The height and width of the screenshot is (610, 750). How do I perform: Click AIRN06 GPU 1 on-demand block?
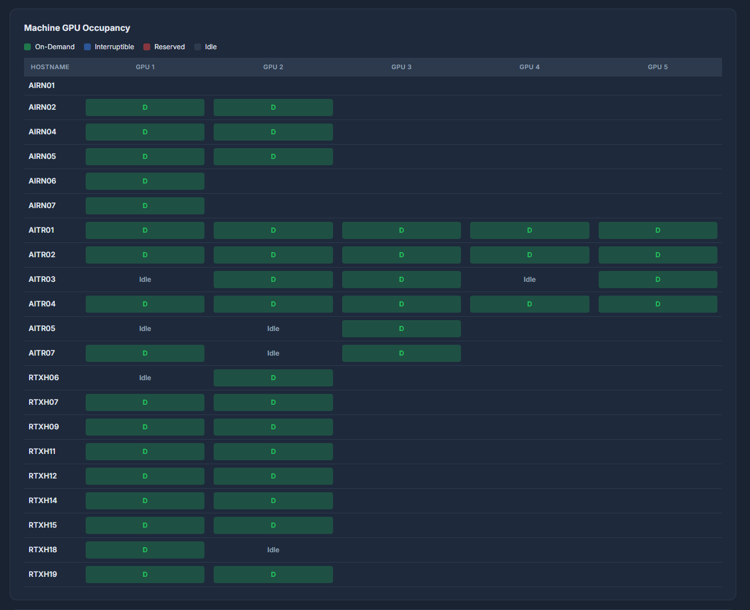145,181
